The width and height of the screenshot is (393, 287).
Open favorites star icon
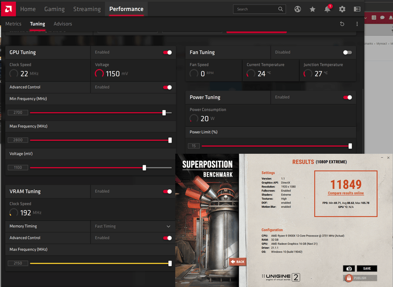(x=312, y=9)
